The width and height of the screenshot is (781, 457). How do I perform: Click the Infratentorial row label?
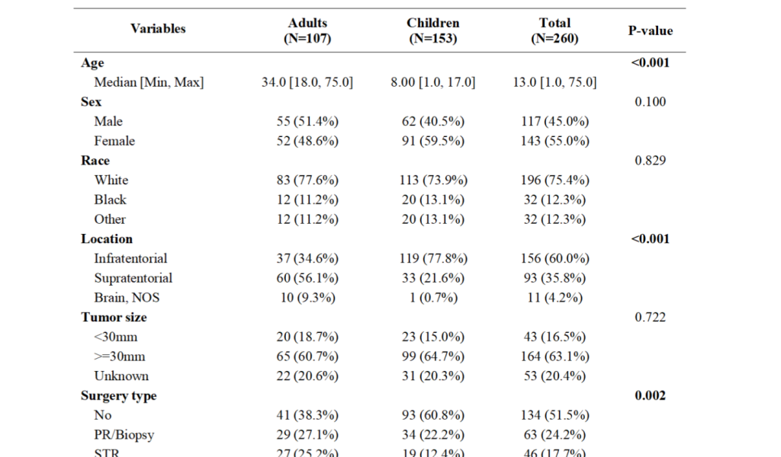130,258
